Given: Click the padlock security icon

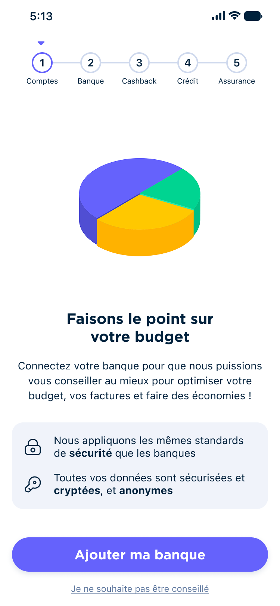Looking at the screenshot, I should coord(33,447).
